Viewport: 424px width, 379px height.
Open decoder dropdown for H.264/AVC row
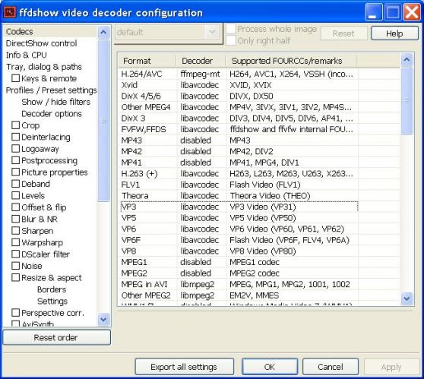pyautogui.click(x=200, y=74)
